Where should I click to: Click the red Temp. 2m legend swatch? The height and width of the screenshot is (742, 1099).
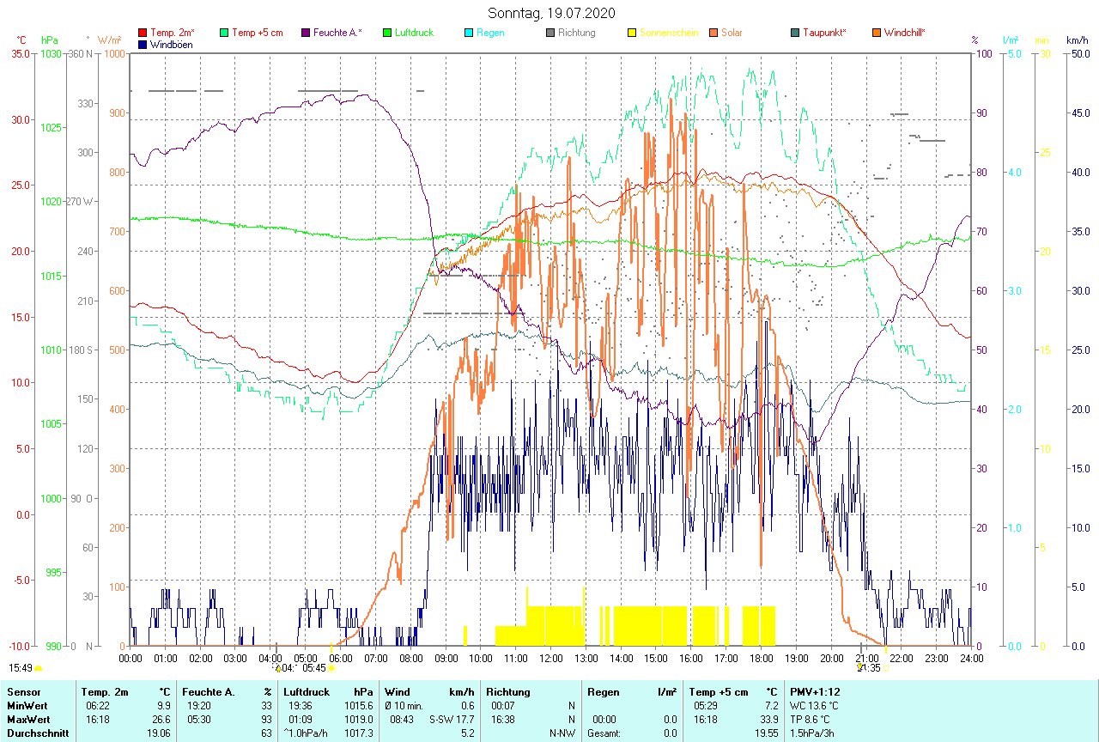tap(143, 33)
